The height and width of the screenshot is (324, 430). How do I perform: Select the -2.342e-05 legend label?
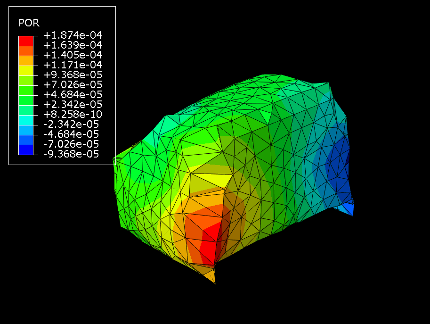point(72,125)
